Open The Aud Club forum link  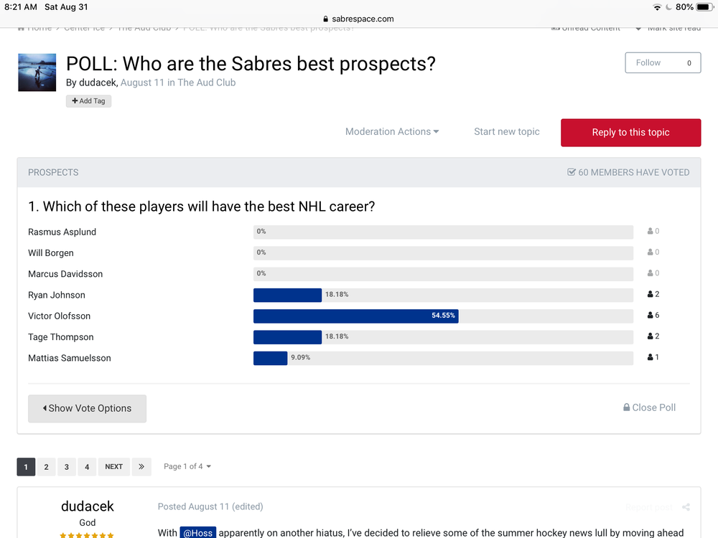(207, 82)
